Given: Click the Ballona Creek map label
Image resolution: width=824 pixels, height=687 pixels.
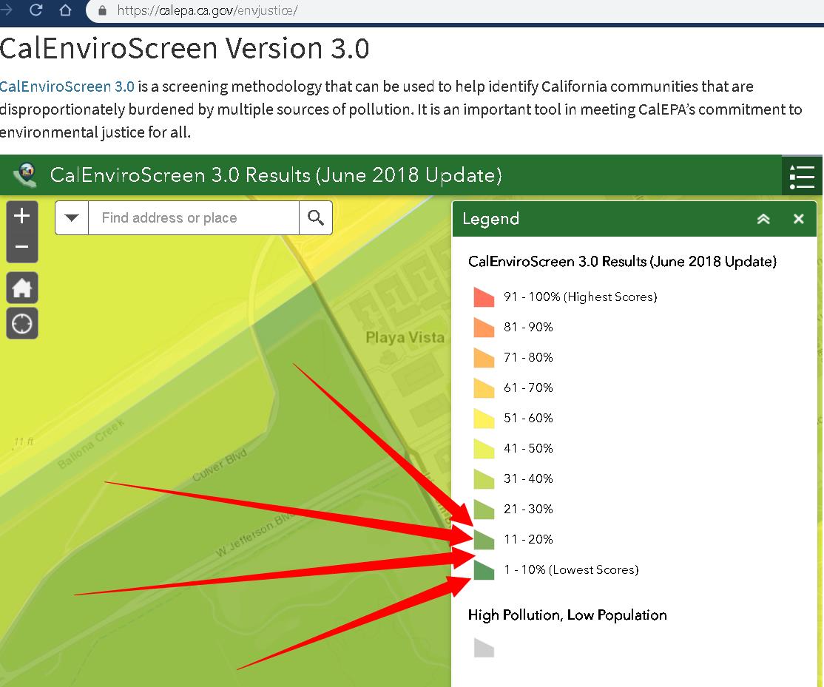Looking at the screenshot, I should click(91, 443).
